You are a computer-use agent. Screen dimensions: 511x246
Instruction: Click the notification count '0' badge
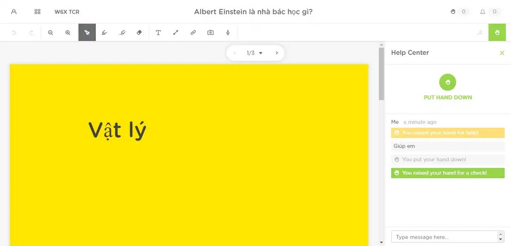click(494, 12)
